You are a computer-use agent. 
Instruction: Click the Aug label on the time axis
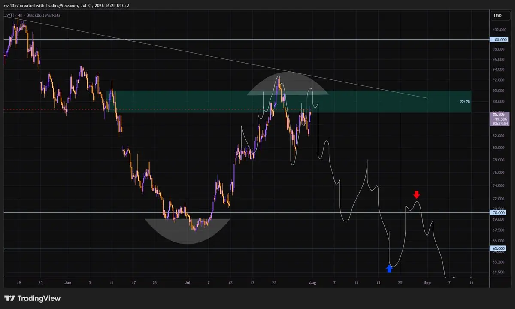pyautogui.click(x=312, y=283)
